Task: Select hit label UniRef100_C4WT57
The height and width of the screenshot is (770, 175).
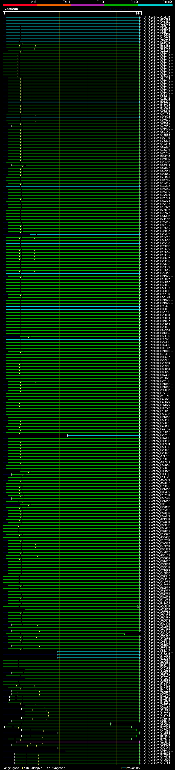Action: click(157, 429)
